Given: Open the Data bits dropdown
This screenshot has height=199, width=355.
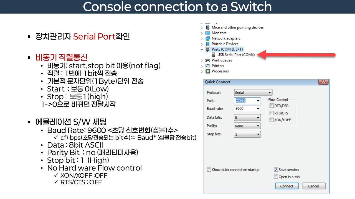Looking at the screenshot, I should tap(247, 117).
